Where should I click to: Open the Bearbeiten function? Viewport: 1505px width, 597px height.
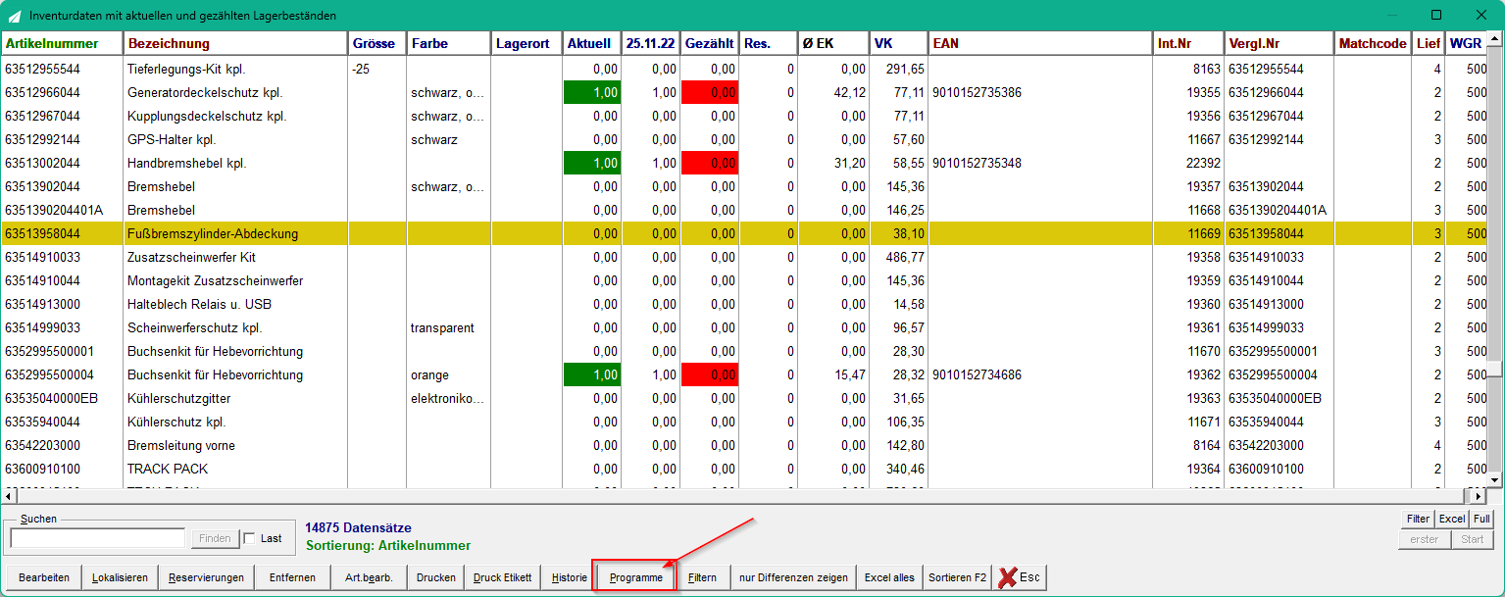point(44,577)
